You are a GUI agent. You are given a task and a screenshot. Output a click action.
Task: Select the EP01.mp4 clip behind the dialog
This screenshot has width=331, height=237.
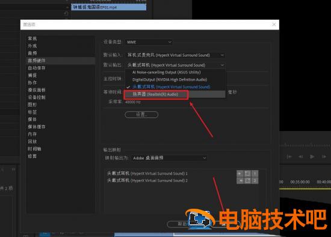pos(109,7)
